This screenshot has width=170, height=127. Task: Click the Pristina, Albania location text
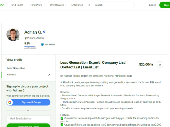(36, 38)
